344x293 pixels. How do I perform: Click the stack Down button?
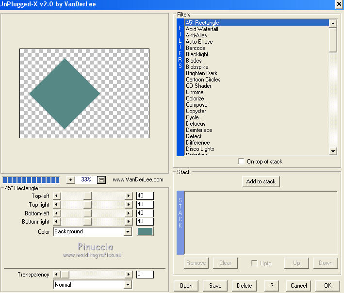pos(326,263)
